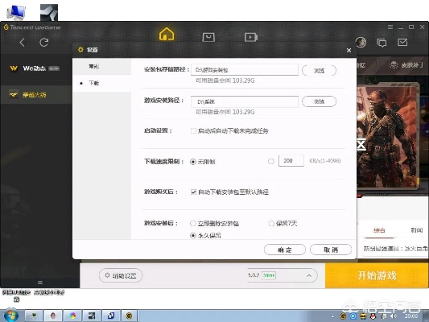Browse for installer package storage path
The height and width of the screenshot is (322, 429).
click(319, 71)
